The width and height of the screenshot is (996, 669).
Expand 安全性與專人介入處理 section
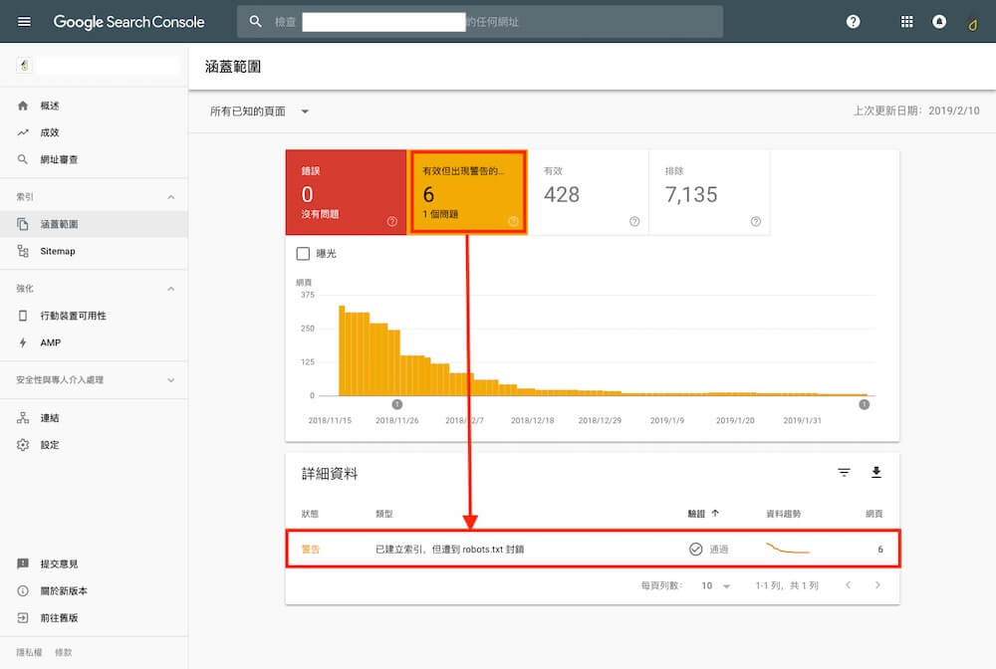point(94,380)
